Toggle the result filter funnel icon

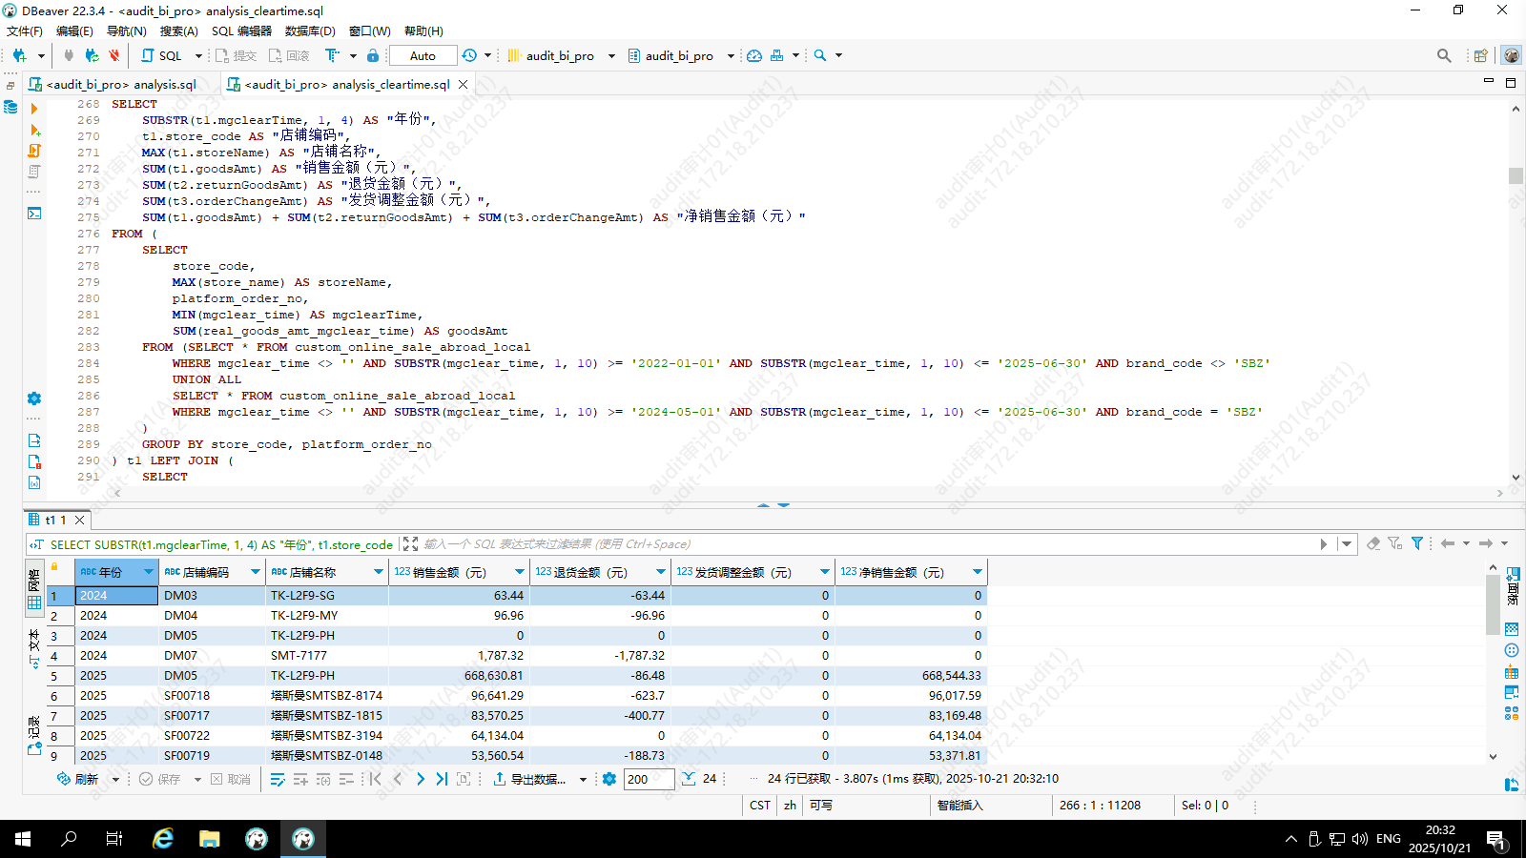tap(1417, 543)
